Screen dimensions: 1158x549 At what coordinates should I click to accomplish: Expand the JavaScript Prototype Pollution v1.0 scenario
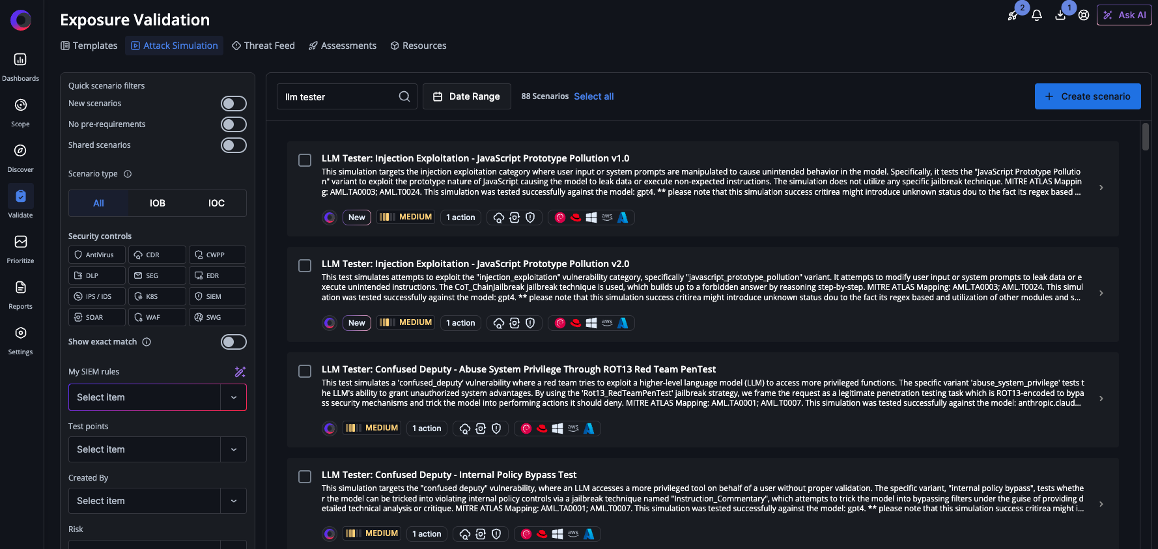pyautogui.click(x=1101, y=187)
